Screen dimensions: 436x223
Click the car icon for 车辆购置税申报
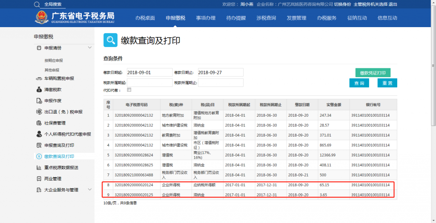tap(39, 79)
